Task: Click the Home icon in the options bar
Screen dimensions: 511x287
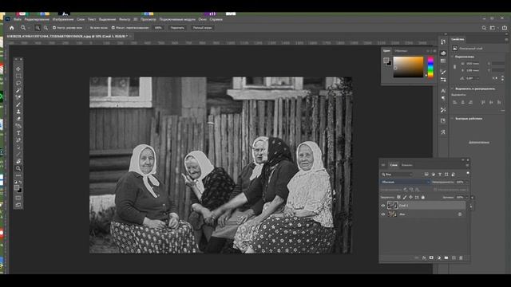Action: coord(12,28)
